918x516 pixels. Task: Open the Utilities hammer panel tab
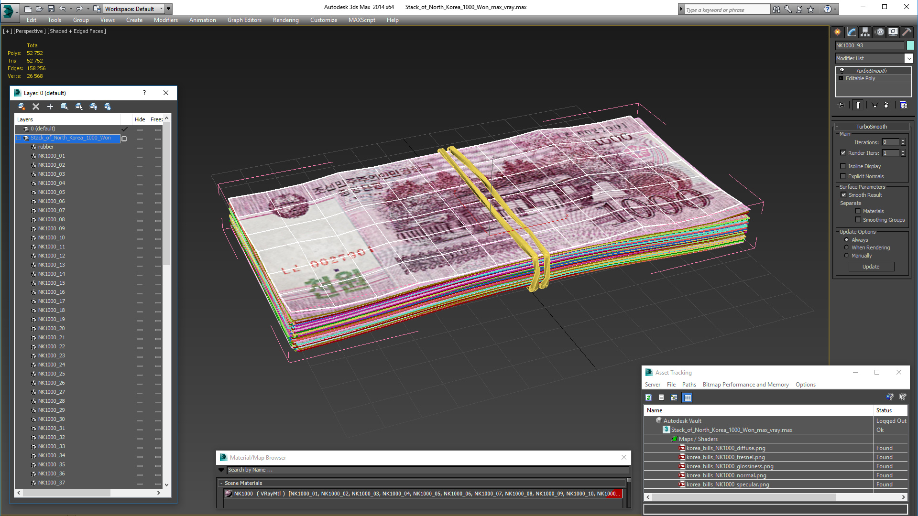907,32
